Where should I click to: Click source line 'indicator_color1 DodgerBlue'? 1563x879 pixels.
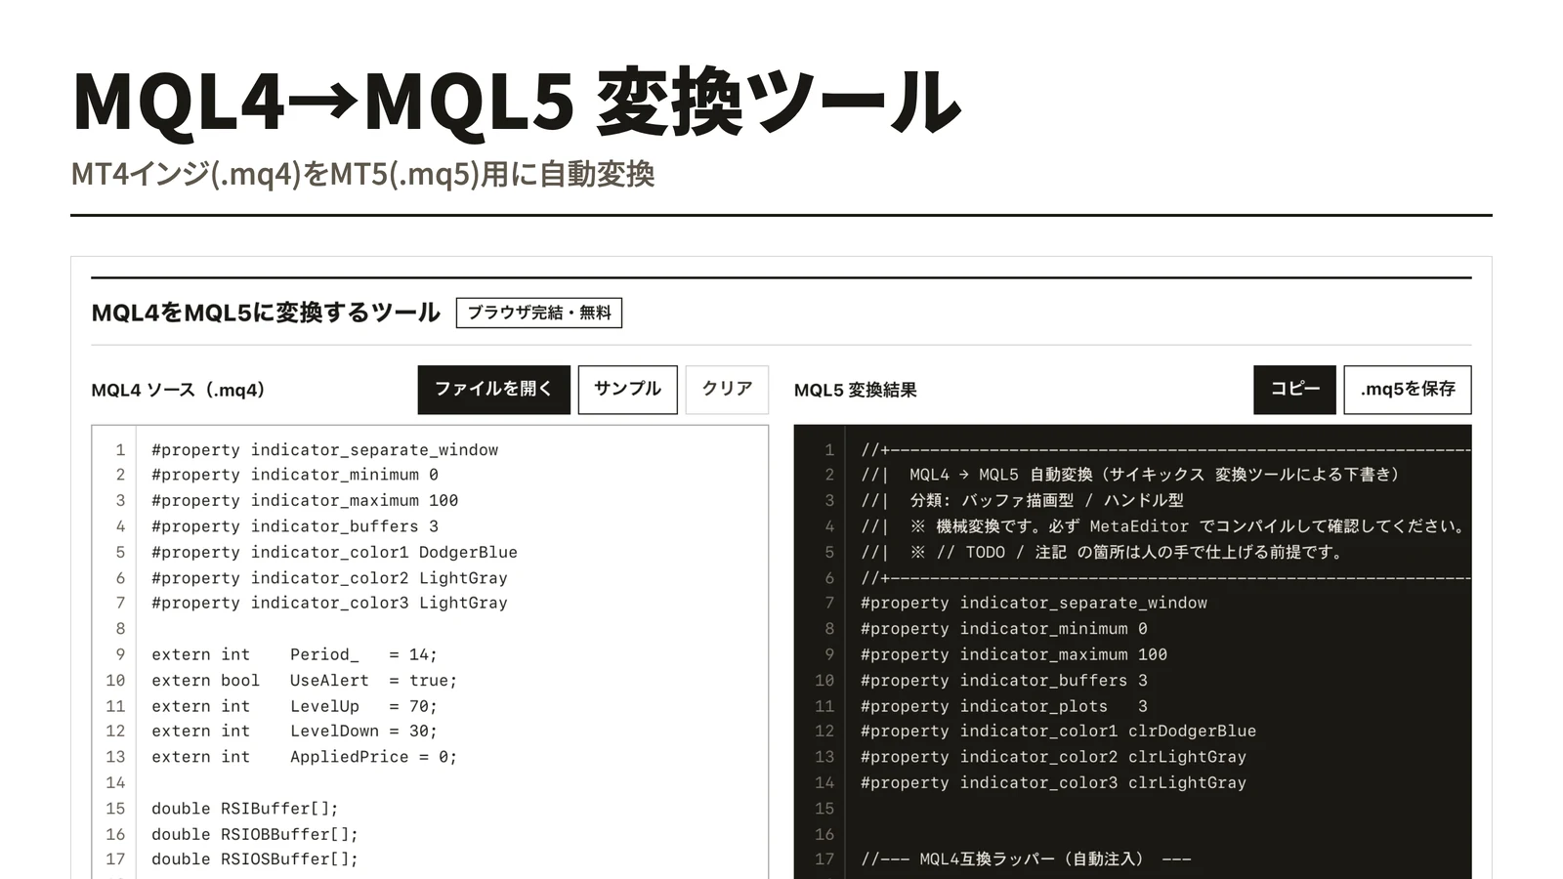(334, 552)
